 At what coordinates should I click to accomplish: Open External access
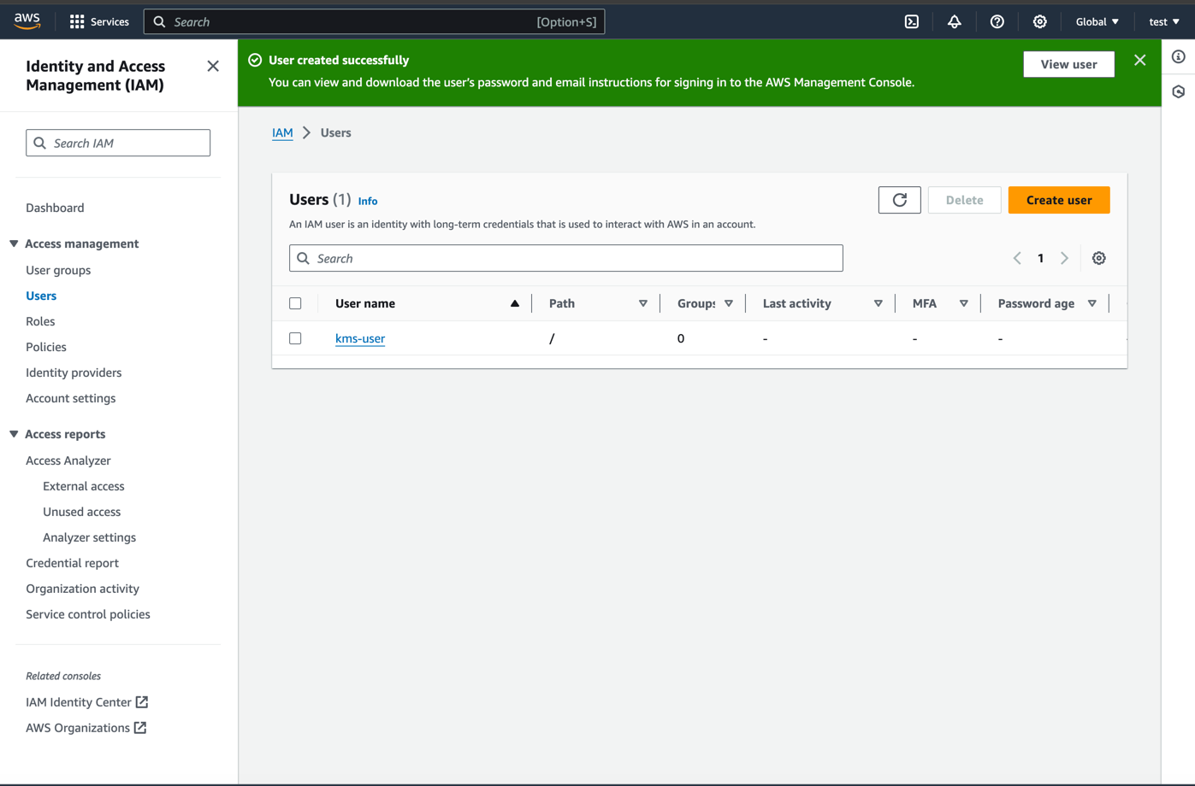84,486
